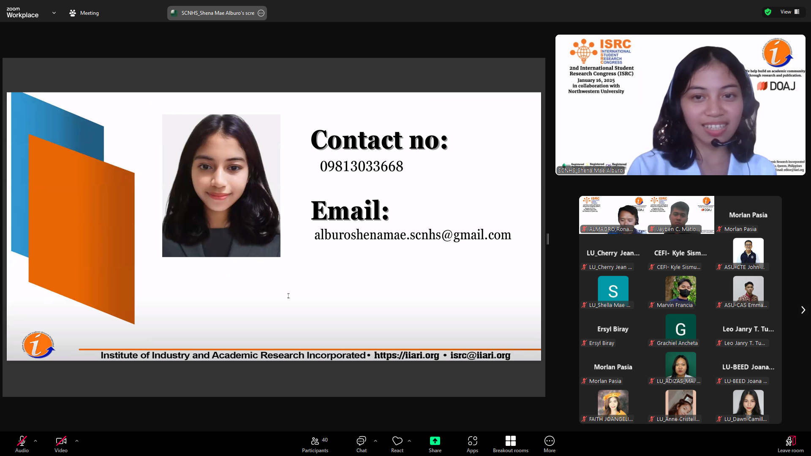
Task: Open Zoom Workplace dropdown chevron
Action: click(54, 13)
